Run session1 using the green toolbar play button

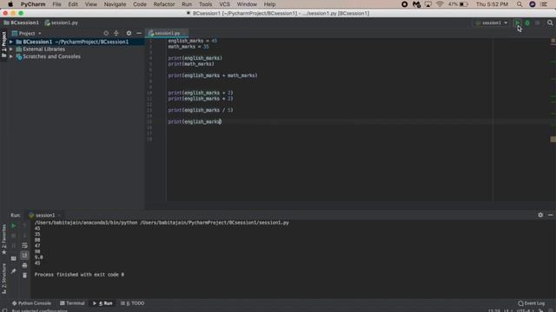click(518, 23)
